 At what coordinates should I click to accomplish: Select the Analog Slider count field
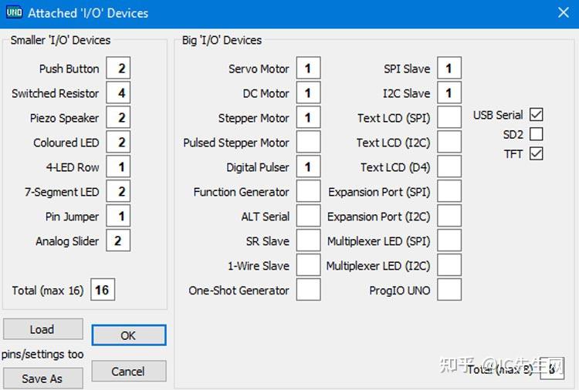(118, 240)
